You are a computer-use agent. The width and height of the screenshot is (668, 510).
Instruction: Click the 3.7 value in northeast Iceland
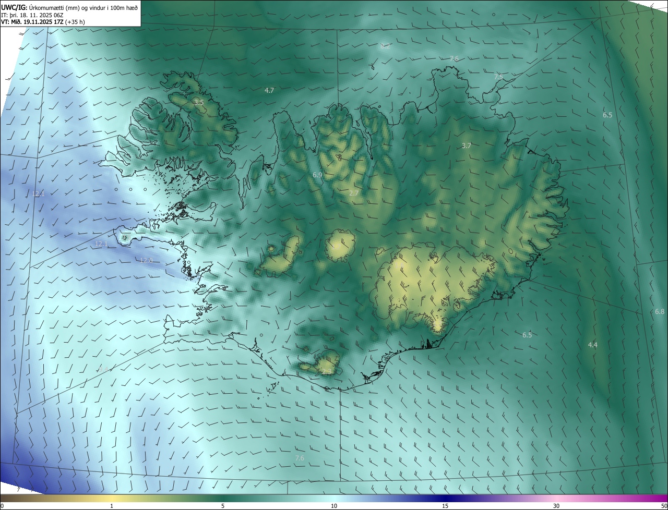(467, 146)
